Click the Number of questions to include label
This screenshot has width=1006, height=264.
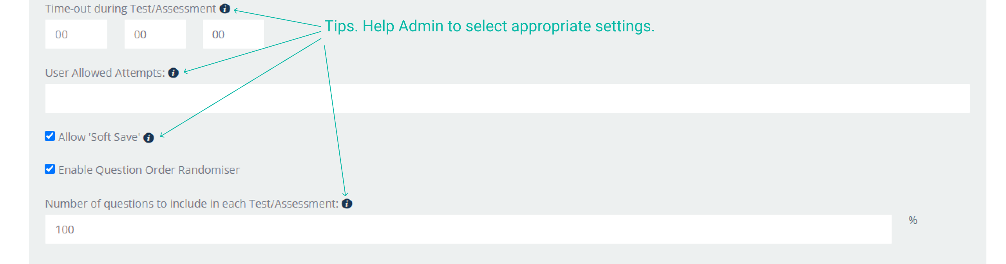[x=192, y=204]
